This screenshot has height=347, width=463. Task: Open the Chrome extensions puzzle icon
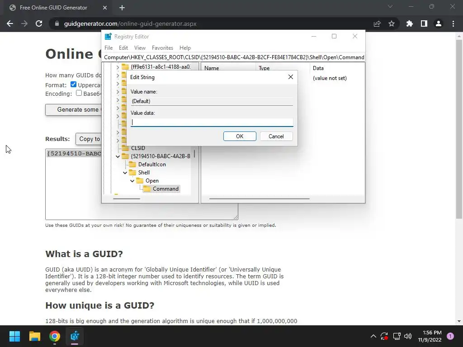tap(410, 23)
